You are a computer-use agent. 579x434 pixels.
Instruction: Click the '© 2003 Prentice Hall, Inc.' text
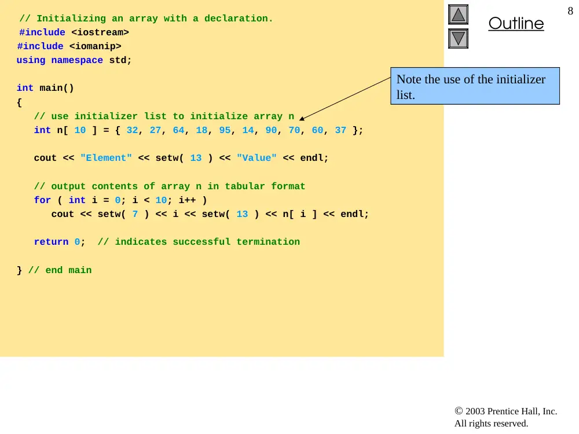click(x=506, y=411)
